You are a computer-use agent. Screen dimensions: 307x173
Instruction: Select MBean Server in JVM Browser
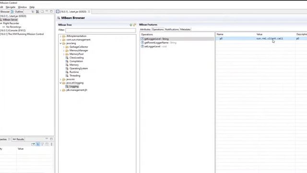pos(10,20)
